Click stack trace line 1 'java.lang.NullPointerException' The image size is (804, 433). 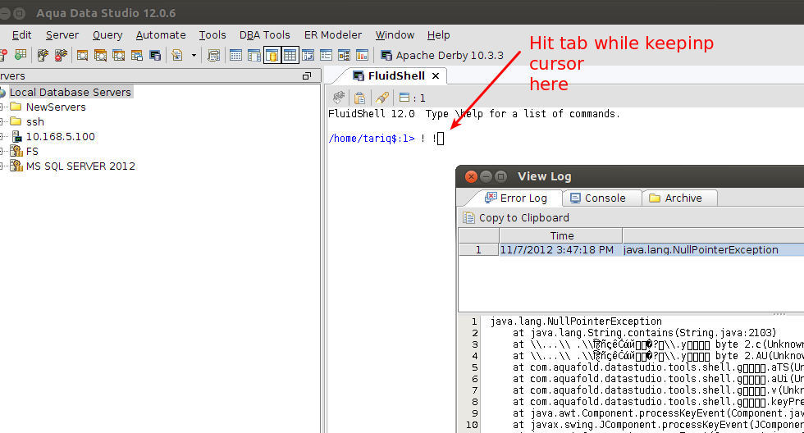576,321
